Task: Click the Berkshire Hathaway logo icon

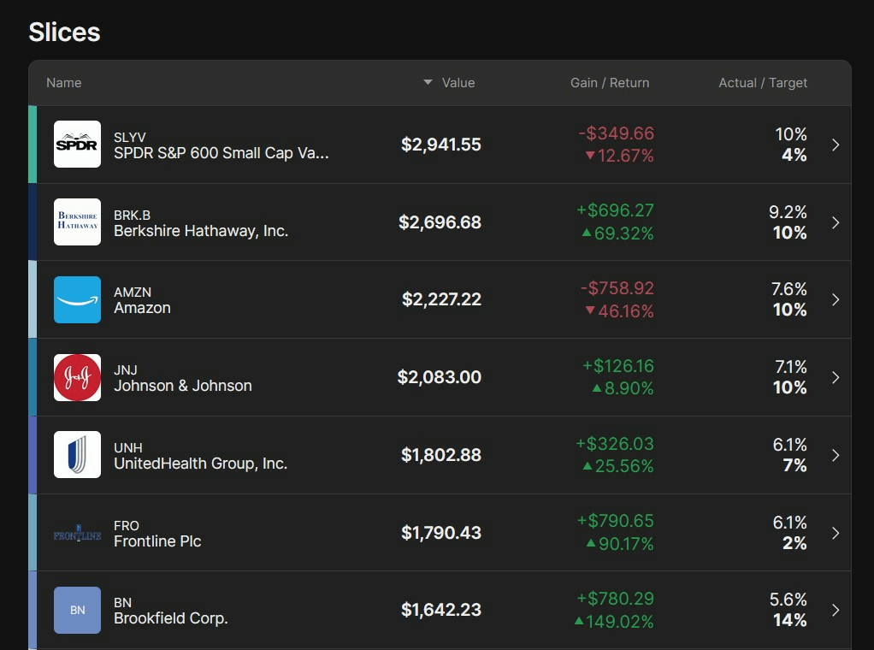Action: pos(78,222)
